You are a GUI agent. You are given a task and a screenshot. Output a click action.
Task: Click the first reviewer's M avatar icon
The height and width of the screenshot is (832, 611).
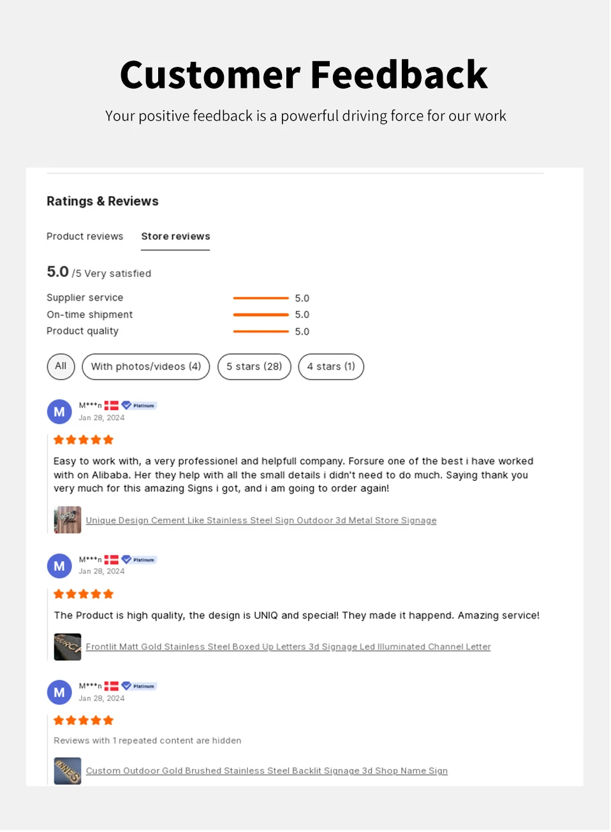[x=59, y=412]
